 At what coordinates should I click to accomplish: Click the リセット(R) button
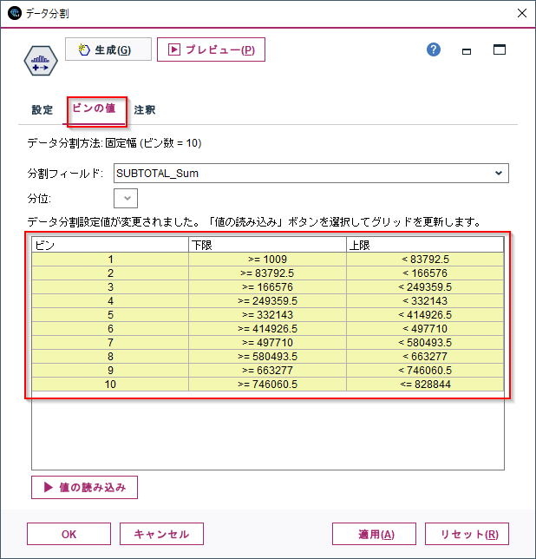pyautogui.click(x=467, y=534)
